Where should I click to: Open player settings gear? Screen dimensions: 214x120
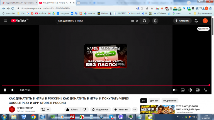(190, 90)
